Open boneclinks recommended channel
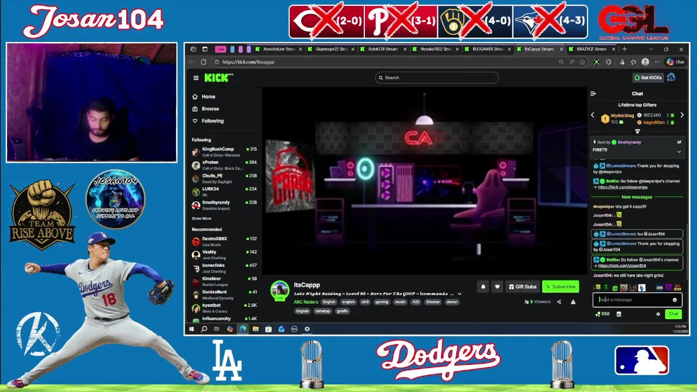The width and height of the screenshot is (697, 392). (224, 268)
